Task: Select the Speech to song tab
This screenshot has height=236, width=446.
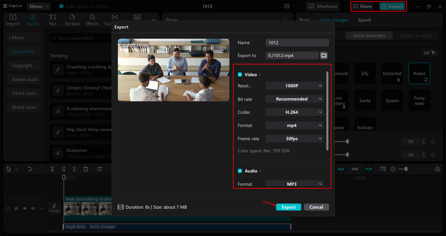Action: point(415,35)
